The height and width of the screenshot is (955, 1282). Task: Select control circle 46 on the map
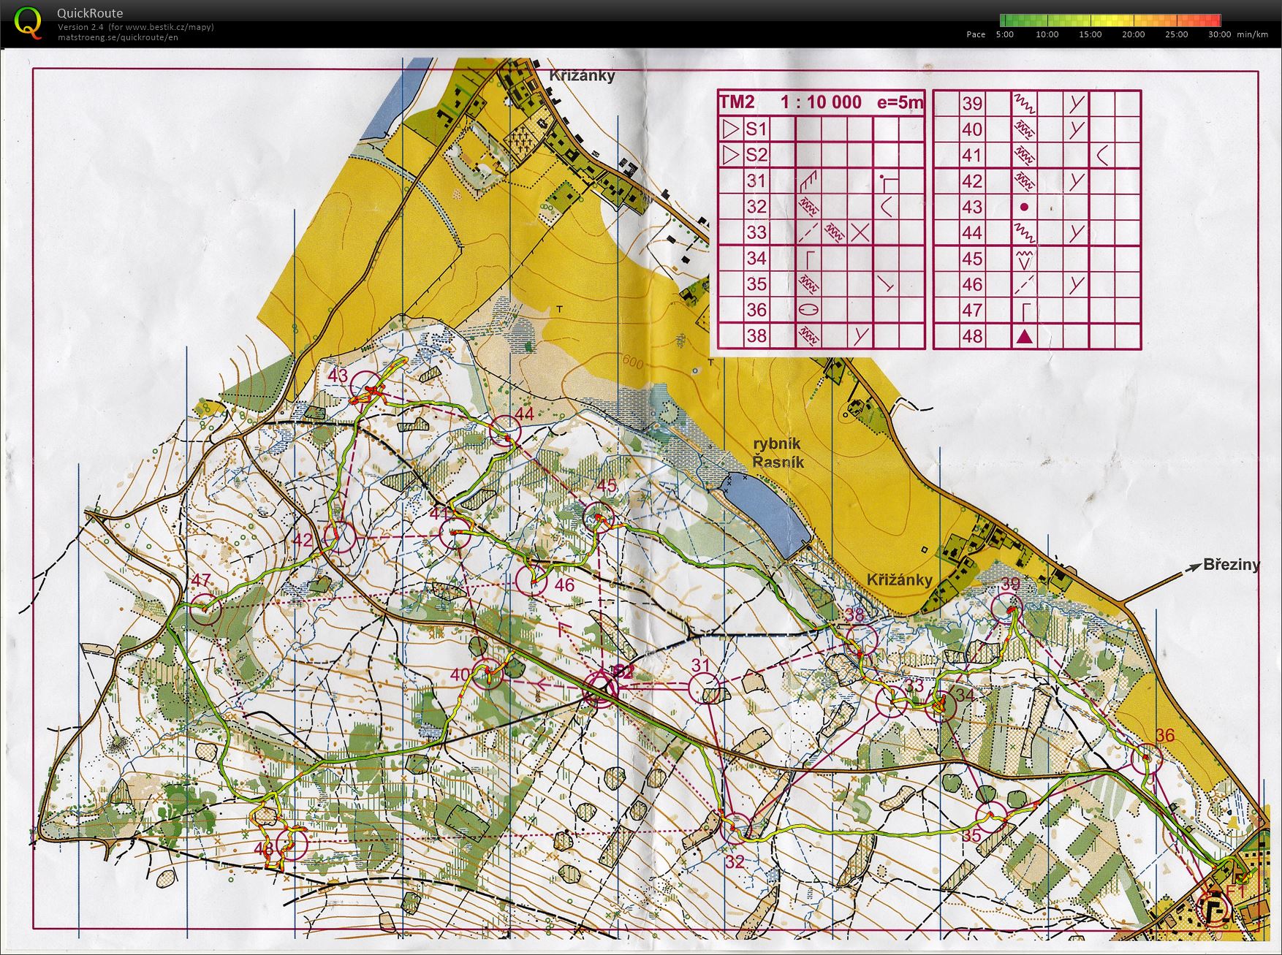coord(531,579)
